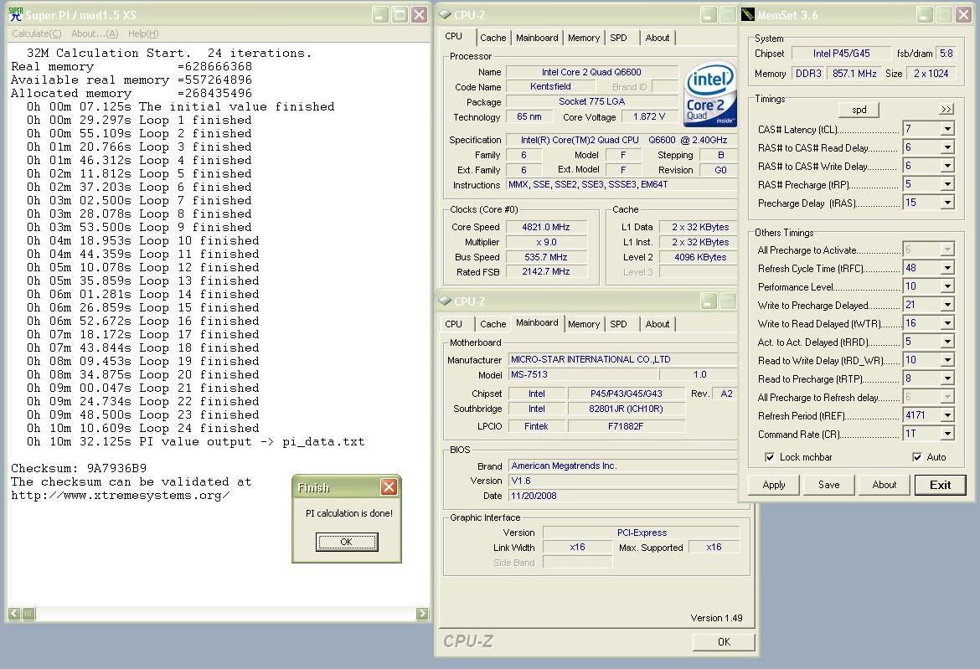Open the Performance Level dropdown
Screen dimensions: 980x669
[947, 286]
